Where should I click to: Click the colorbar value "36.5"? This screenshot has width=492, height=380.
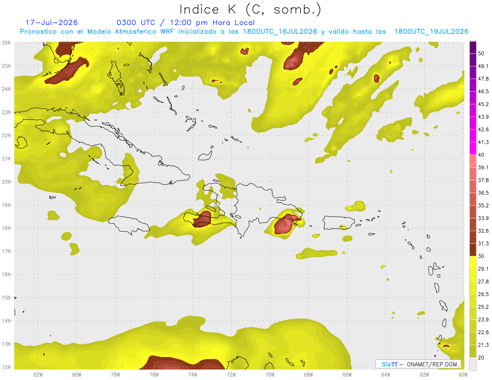coord(483,193)
